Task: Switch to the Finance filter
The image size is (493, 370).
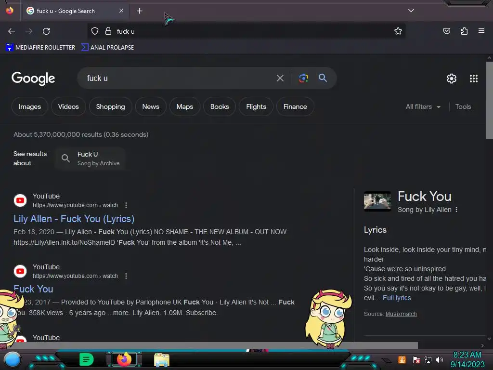Action: tap(295, 106)
